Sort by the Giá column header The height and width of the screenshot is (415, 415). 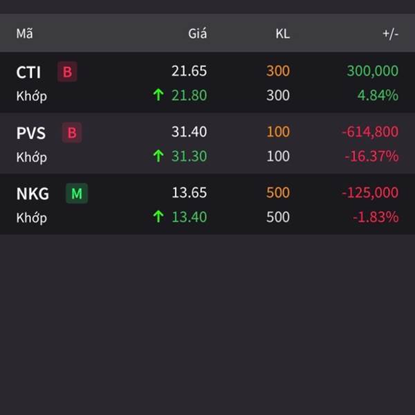pyautogui.click(x=197, y=34)
